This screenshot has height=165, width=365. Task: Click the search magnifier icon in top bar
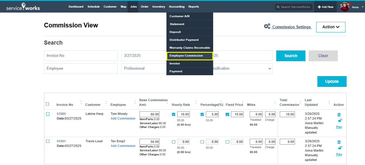point(278,7)
